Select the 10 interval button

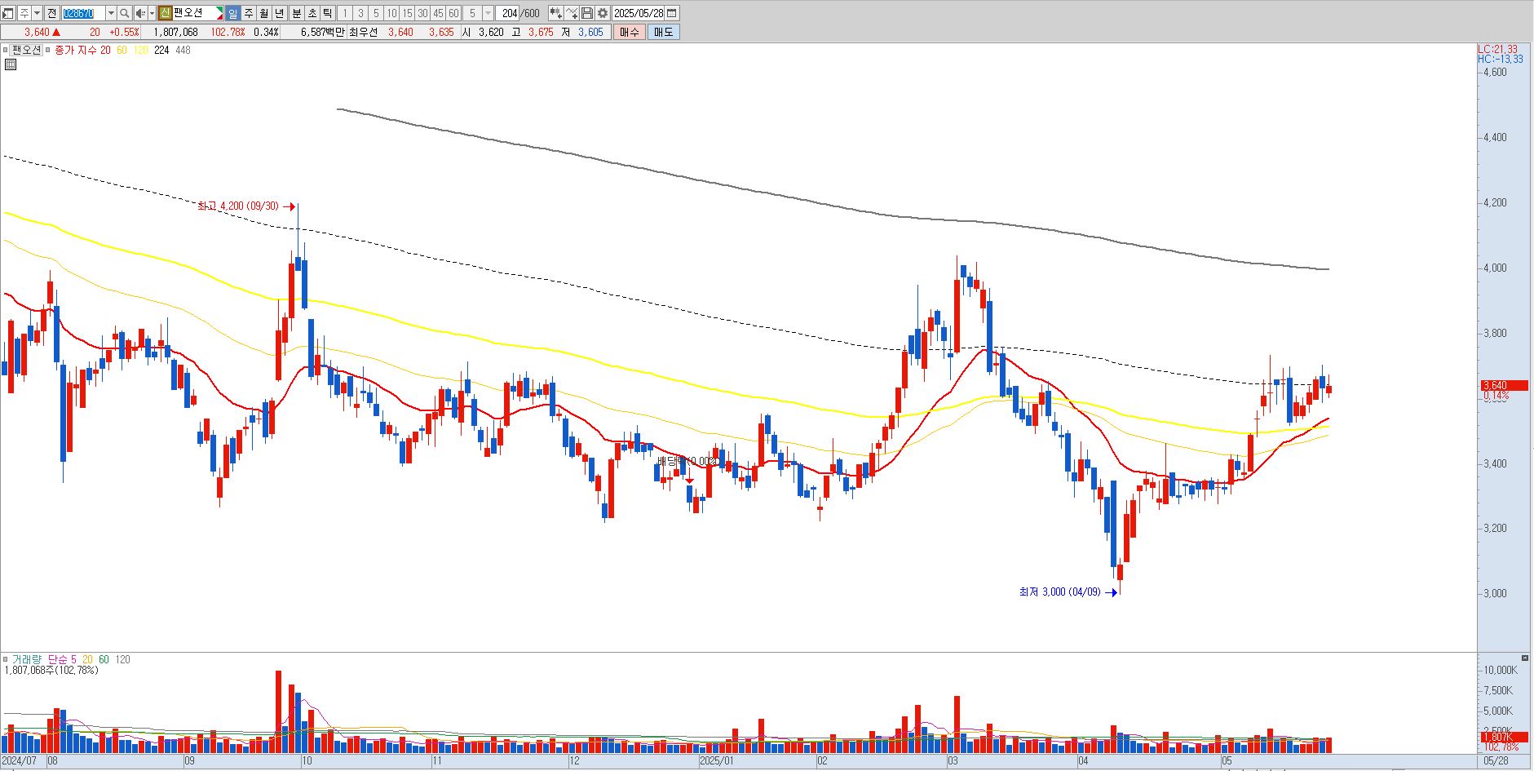[391, 13]
